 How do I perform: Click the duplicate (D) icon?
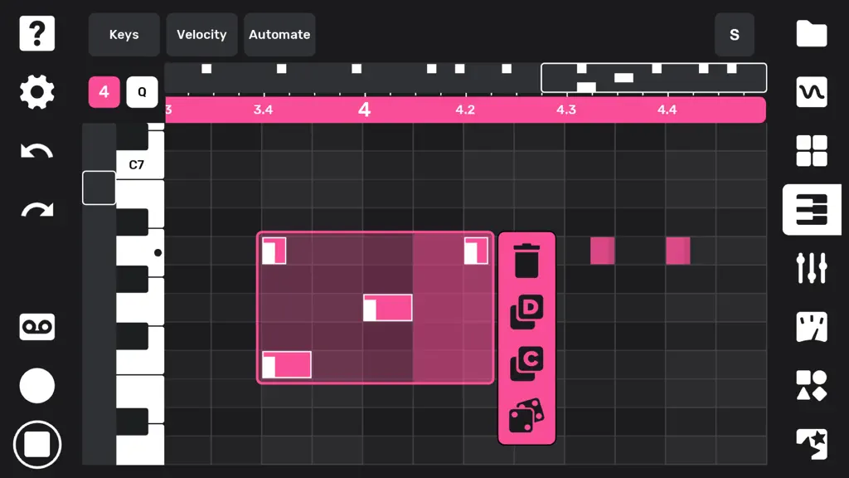(526, 312)
